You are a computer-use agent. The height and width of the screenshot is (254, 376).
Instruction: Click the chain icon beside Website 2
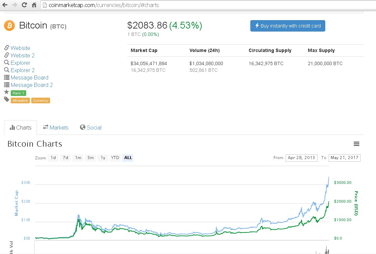coord(7,55)
